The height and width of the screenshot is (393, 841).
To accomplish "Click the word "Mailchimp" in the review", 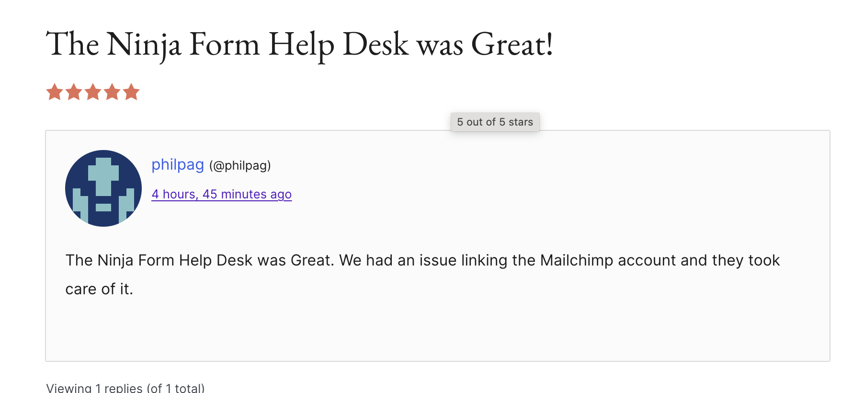I will pyautogui.click(x=577, y=260).
